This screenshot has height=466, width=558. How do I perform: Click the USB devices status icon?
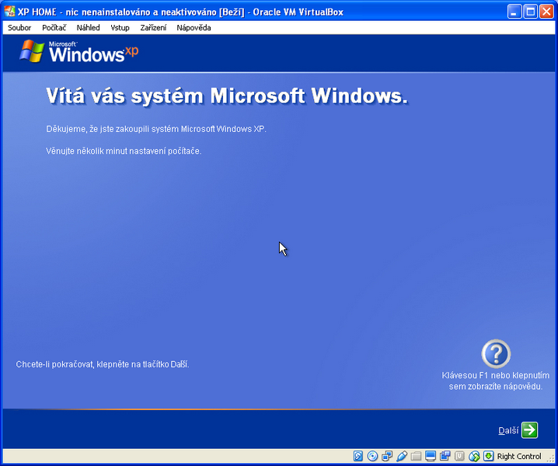coord(402,456)
